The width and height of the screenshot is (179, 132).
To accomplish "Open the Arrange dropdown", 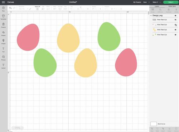I will 60,9.
